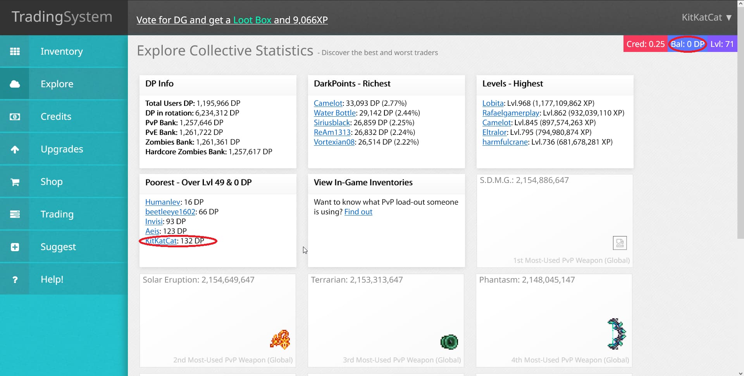The height and width of the screenshot is (376, 744).
Task: Click the Explore Collective Statistics heading
Action: tap(225, 51)
